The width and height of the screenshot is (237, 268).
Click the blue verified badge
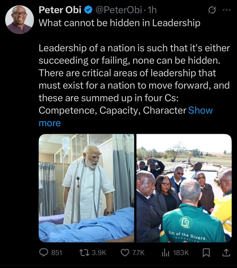point(88,10)
